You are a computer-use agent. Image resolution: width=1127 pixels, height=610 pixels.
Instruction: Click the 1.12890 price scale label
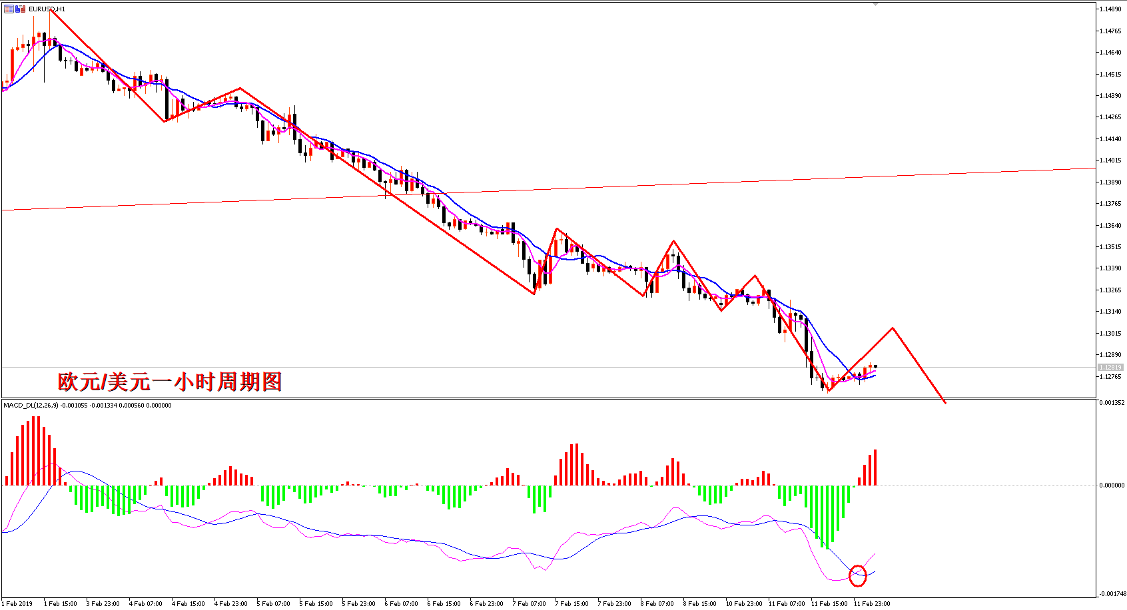click(1110, 355)
